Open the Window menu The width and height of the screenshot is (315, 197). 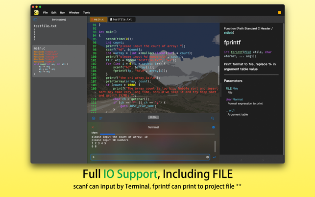(x=74, y=12)
